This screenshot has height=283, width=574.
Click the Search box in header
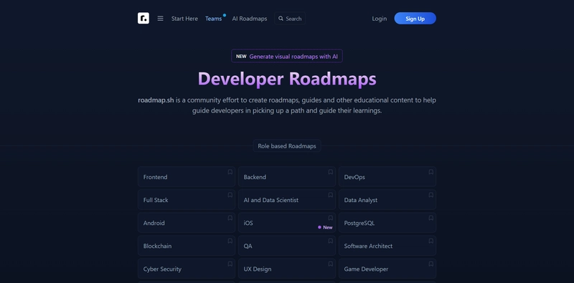click(x=290, y=19)
